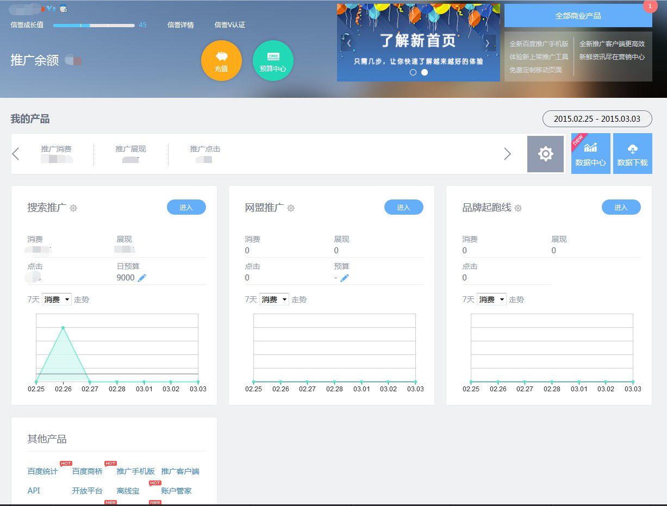The height and width of the screenshot is (506, 667).
Task: Click the red notification badge above 全部商业产品
Action: click(x=650, y=6)
